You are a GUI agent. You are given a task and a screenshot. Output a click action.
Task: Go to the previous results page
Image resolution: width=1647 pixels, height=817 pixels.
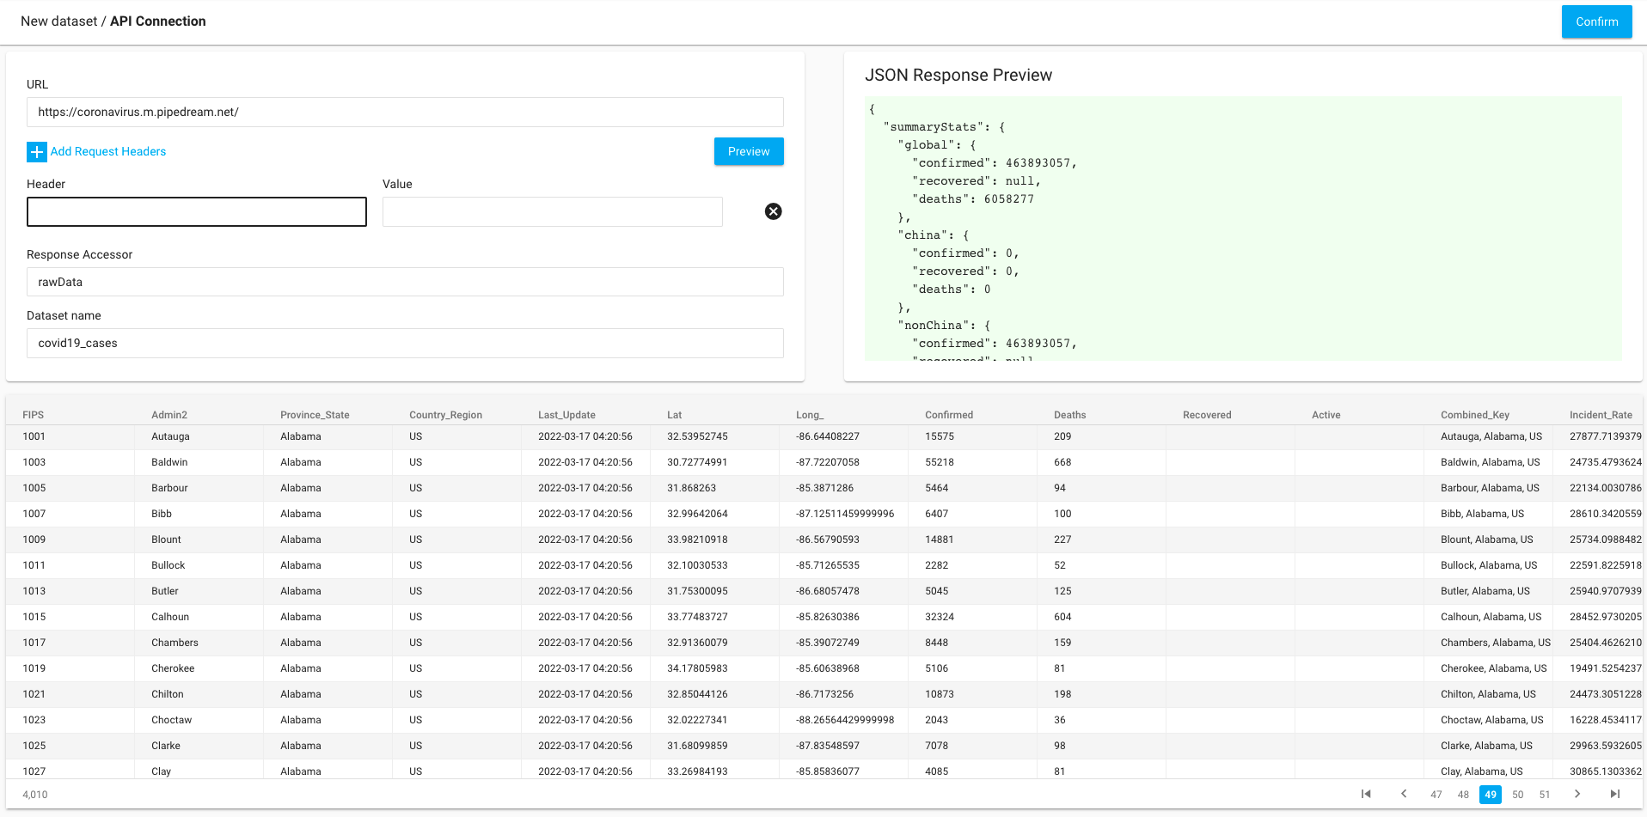(x=1404, y=795)
